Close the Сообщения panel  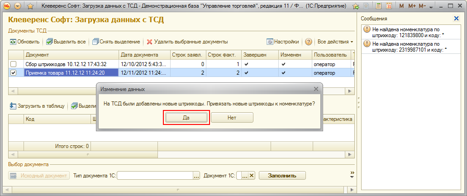(456, 19)
